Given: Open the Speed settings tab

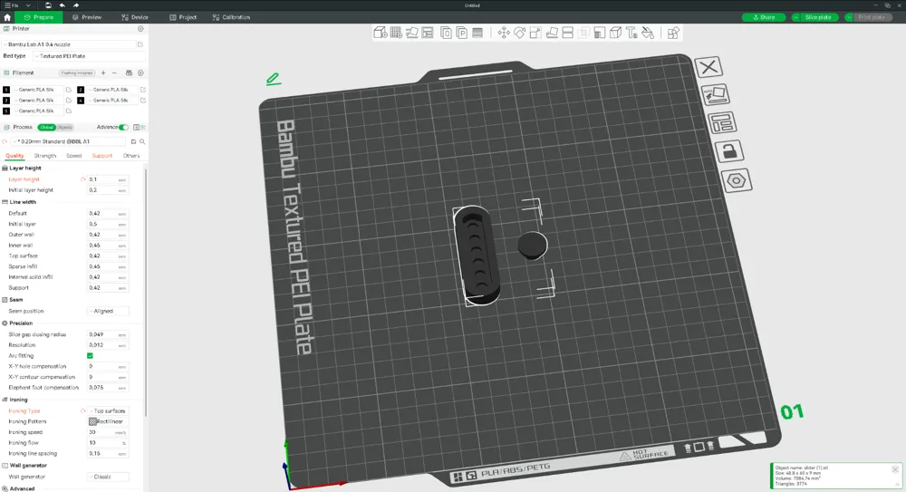Looking at the screenshot, I should coord(74,156).
